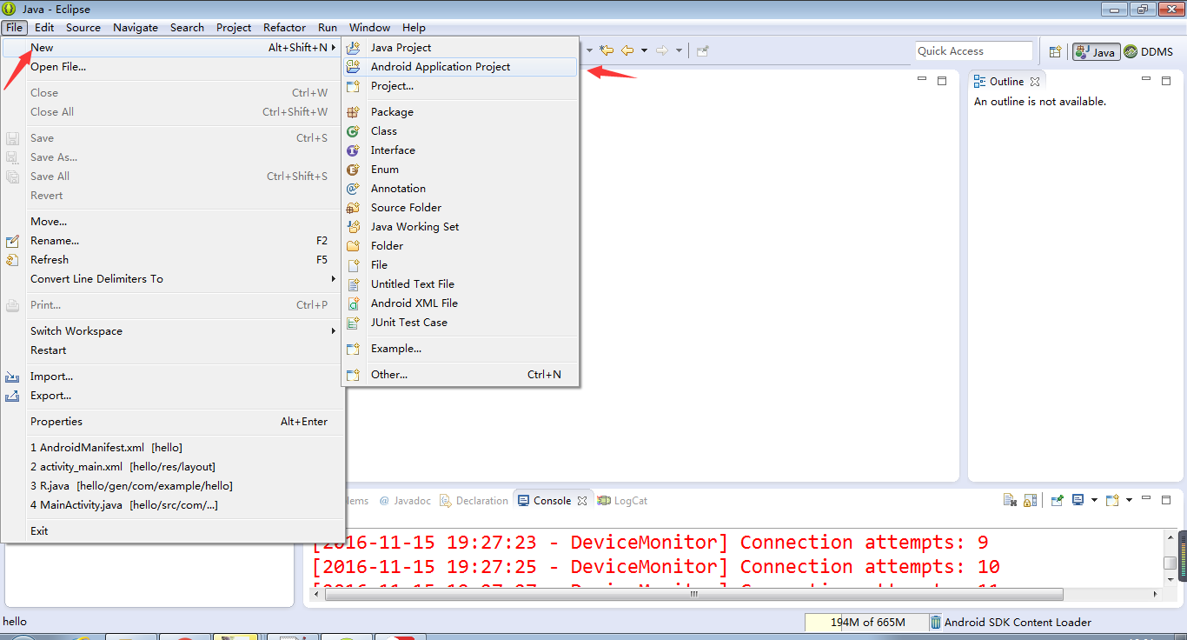This screenshot has height=640, width=1187.
Task: Create a new Java Project
Action: (461, 48)
